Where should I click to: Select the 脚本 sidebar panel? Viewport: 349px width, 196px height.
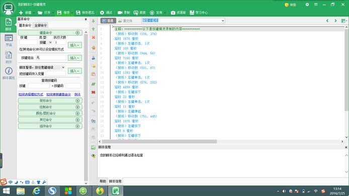[x=8, y=25]
